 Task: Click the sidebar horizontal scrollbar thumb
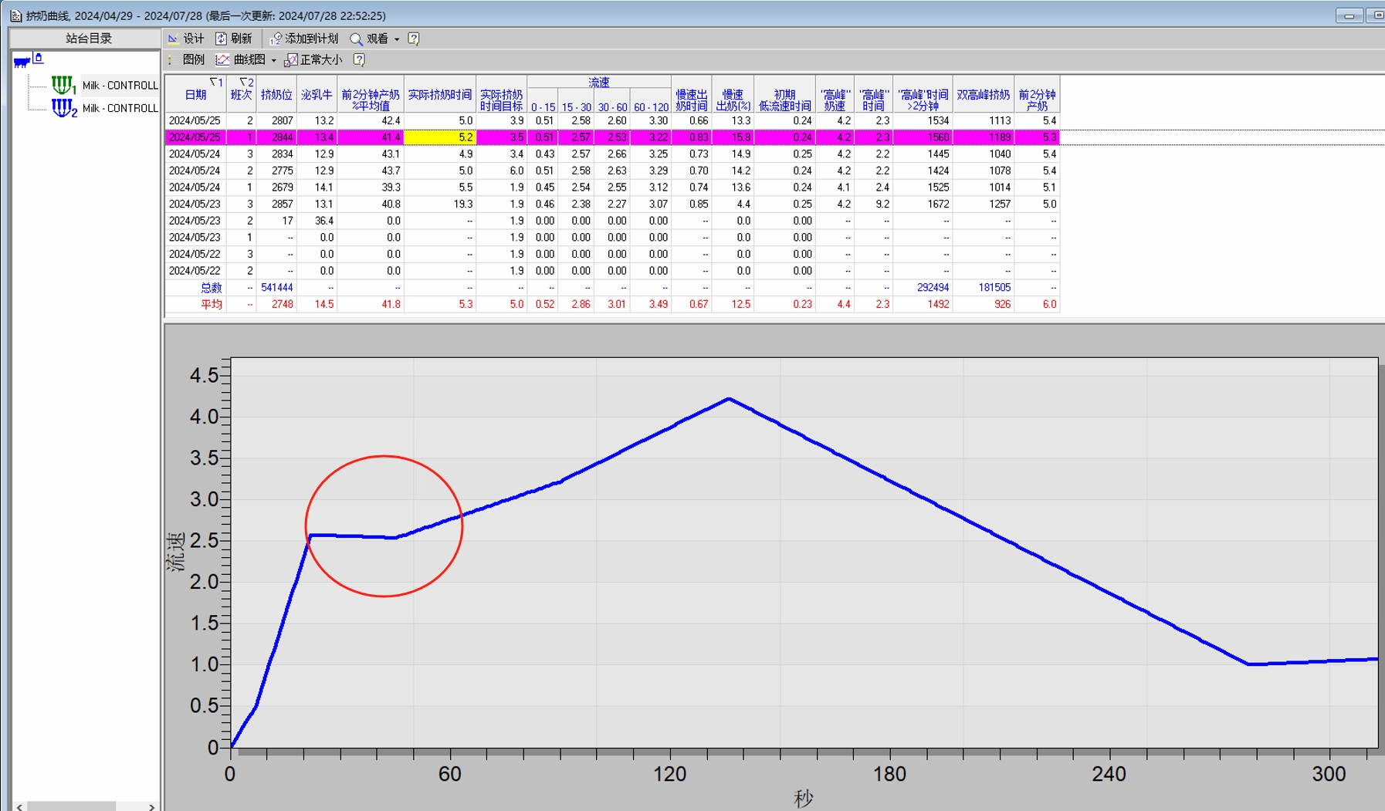point(71,806)
